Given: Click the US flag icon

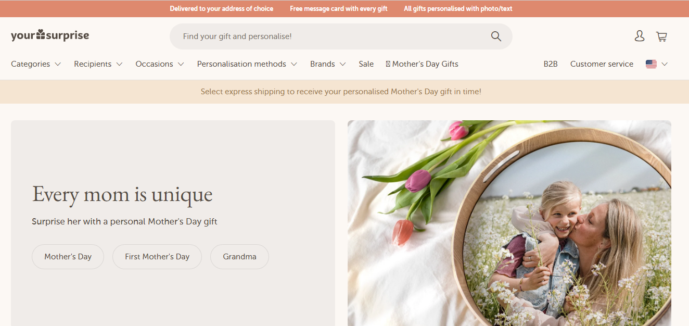Looking at the screenshot, I should point(651,64).
